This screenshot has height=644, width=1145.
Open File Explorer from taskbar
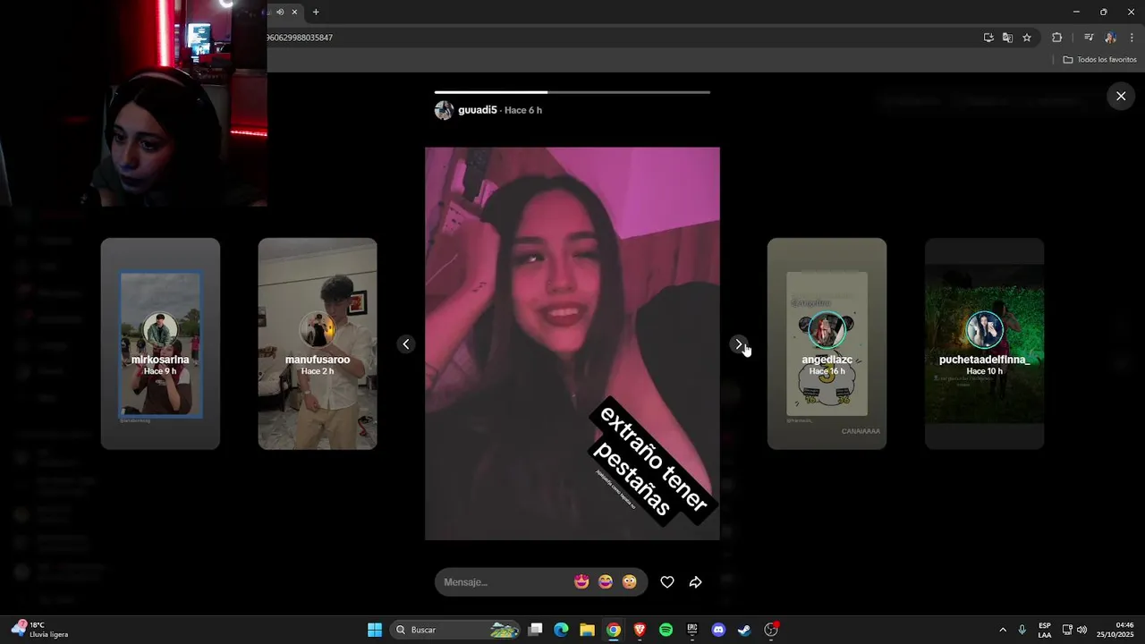(x=587, y=630)
